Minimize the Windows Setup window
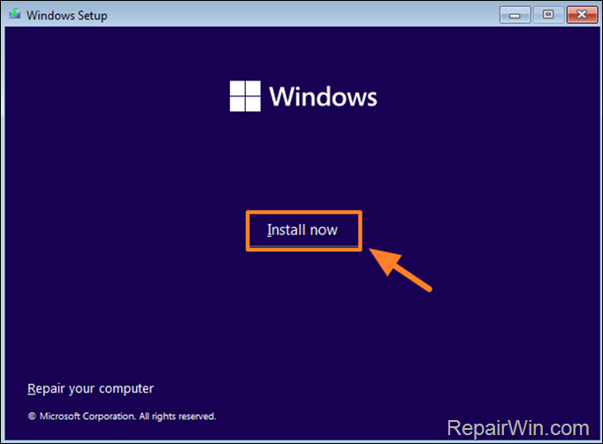The height and width of the screenshot is (444, 603). point(515,15)
